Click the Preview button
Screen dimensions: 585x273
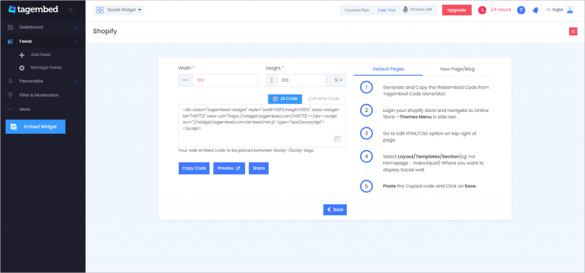pyautogui.click(x=229, y=168)
